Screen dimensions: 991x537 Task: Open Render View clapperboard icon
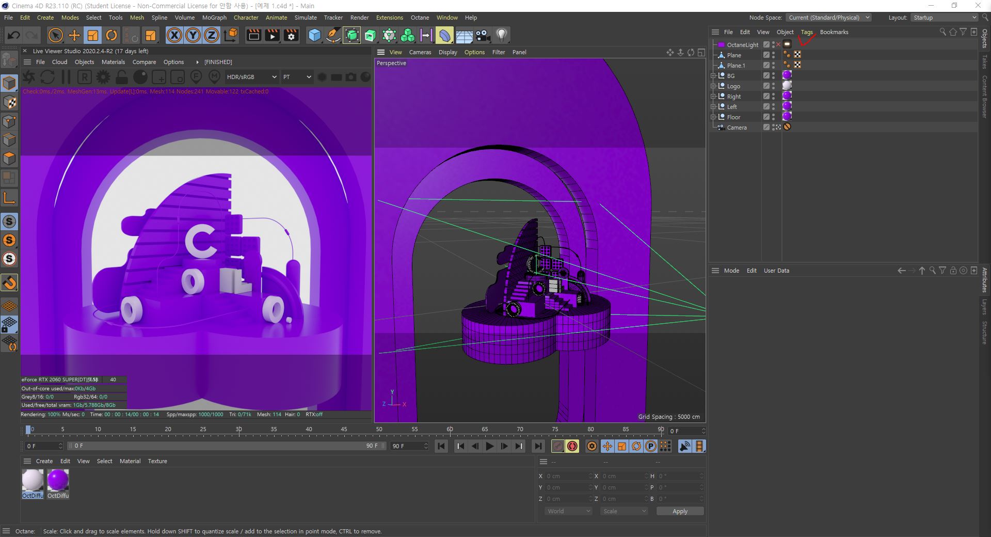pos(253,35)
